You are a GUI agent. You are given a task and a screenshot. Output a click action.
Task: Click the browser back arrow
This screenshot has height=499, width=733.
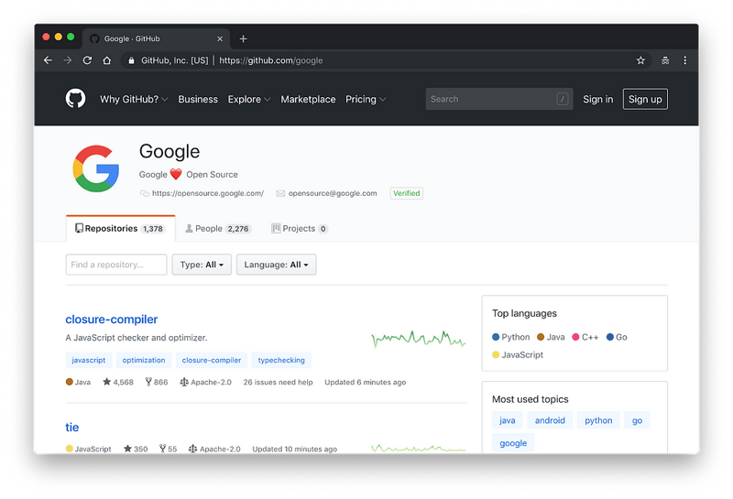click(48, 60)
